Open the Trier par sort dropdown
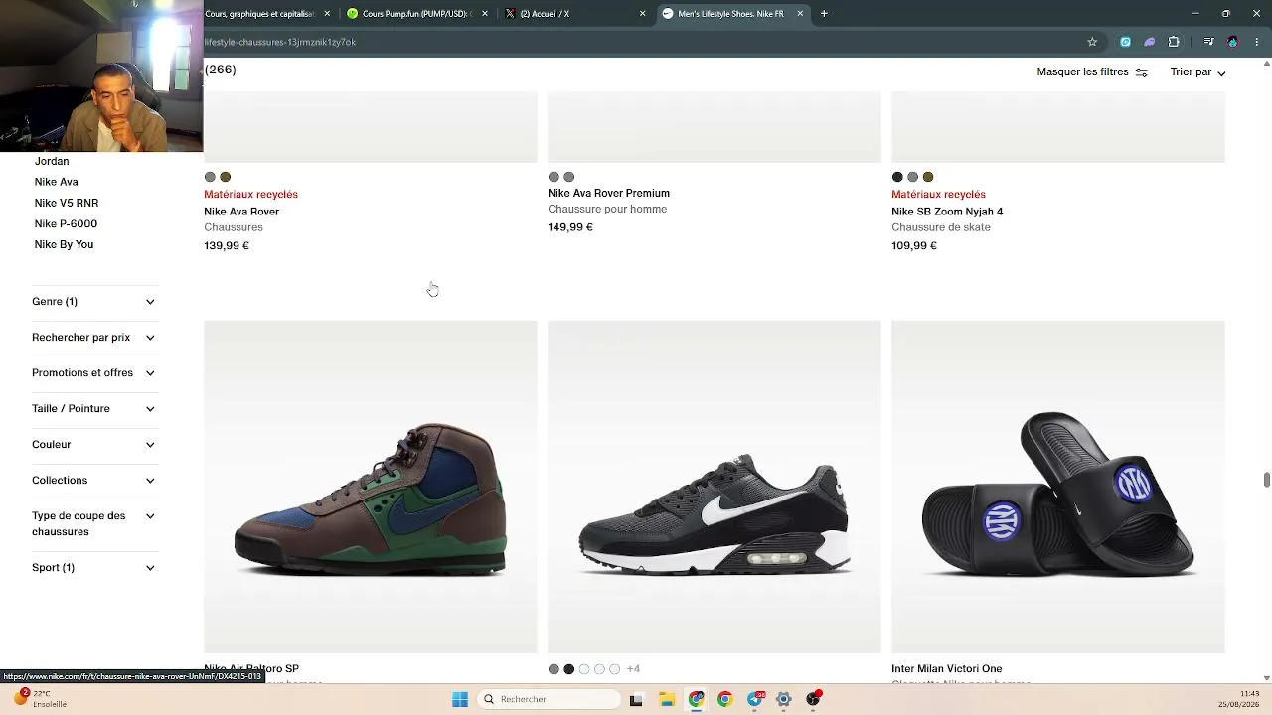 1197,72
